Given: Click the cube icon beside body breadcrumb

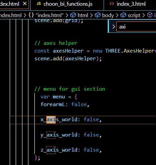Looking at the screenshot, I should click(98, 15).
